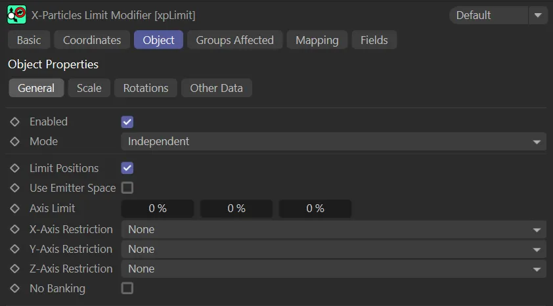Click keyframe diamond beside Limit Positions
Image resolution: width=553 pixels, height=306 pixels.
(15, 169)
